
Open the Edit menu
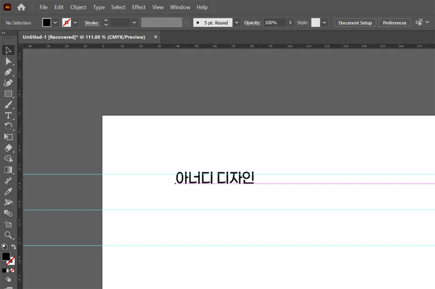(x=59, y=7)
